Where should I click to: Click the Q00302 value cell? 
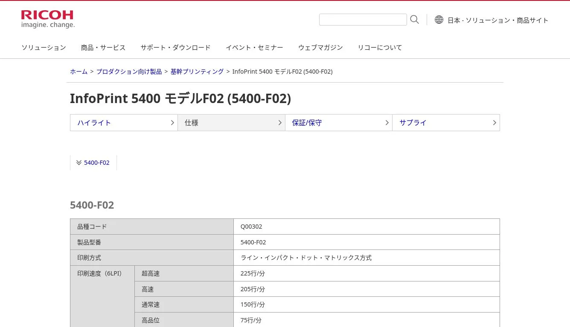coord(366,227)
